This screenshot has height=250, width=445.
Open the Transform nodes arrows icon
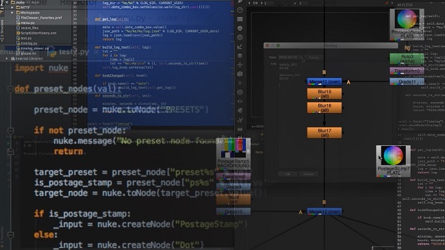[240, 65]
